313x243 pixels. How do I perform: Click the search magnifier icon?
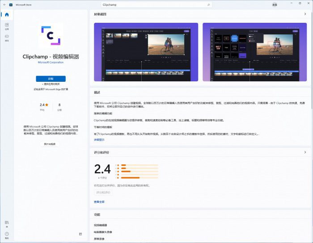(209, 4)
